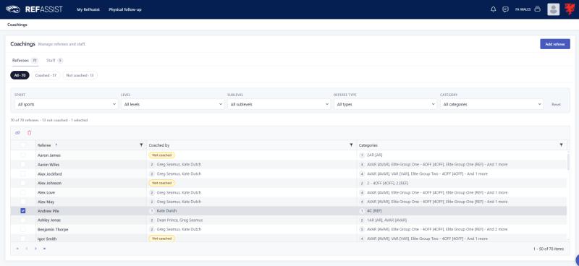Image resolution: width=579 pixels, height=266 pixels.
Task: Click the coaches Dean Prince, Greg Seamus
Action: coord(179,220)
